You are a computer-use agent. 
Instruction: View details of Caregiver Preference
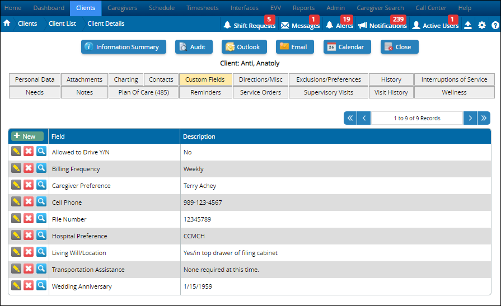click(41, 185)
